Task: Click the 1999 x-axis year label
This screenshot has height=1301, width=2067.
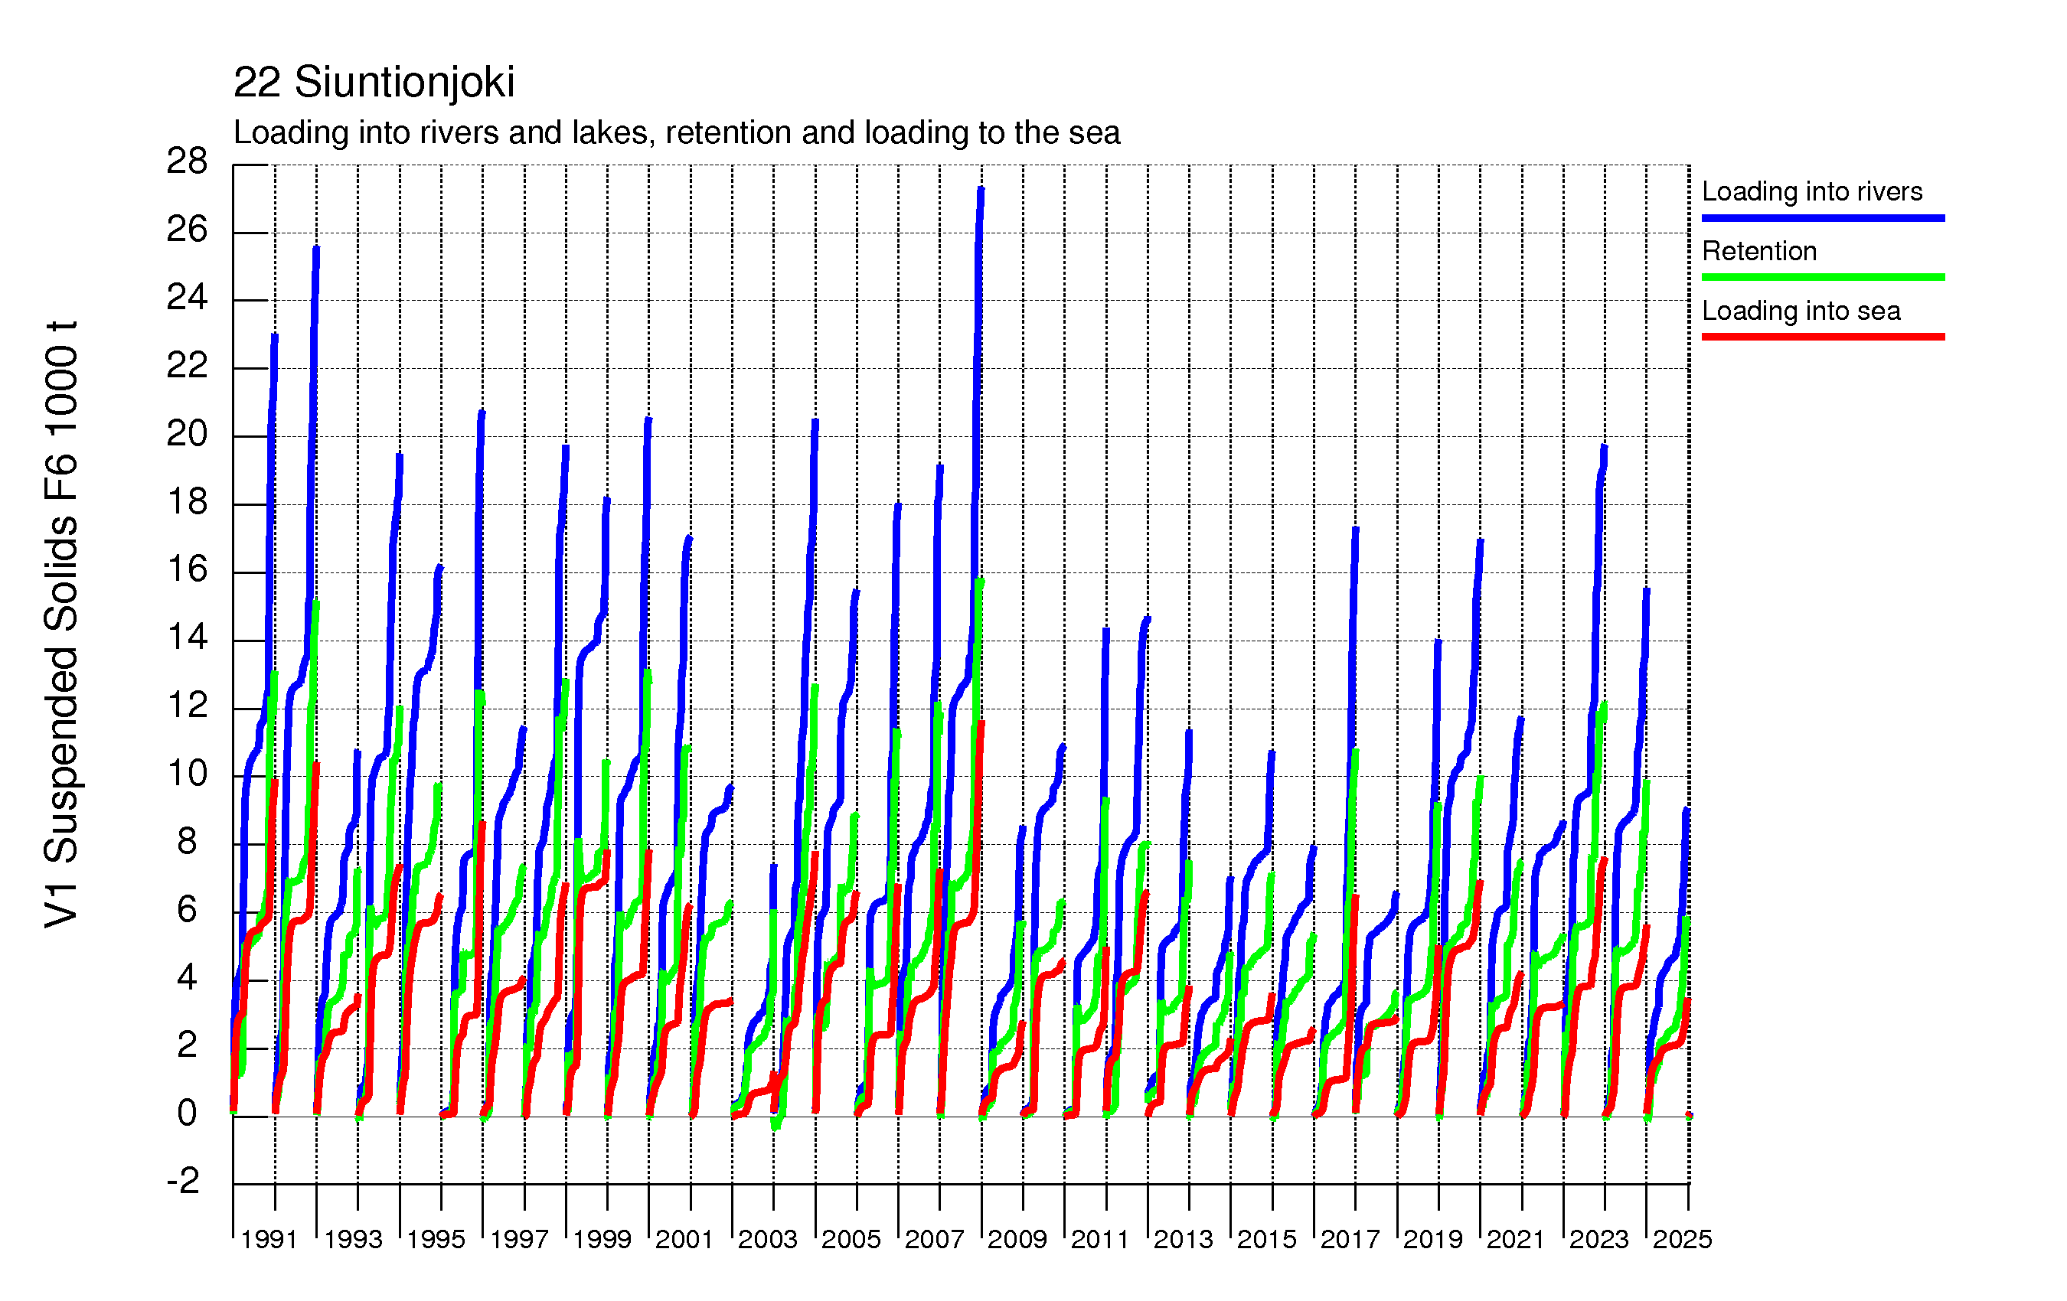Action: tap(602, 1239)
